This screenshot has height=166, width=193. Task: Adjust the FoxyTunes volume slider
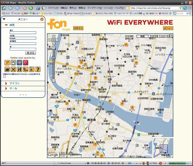point(130,163)
